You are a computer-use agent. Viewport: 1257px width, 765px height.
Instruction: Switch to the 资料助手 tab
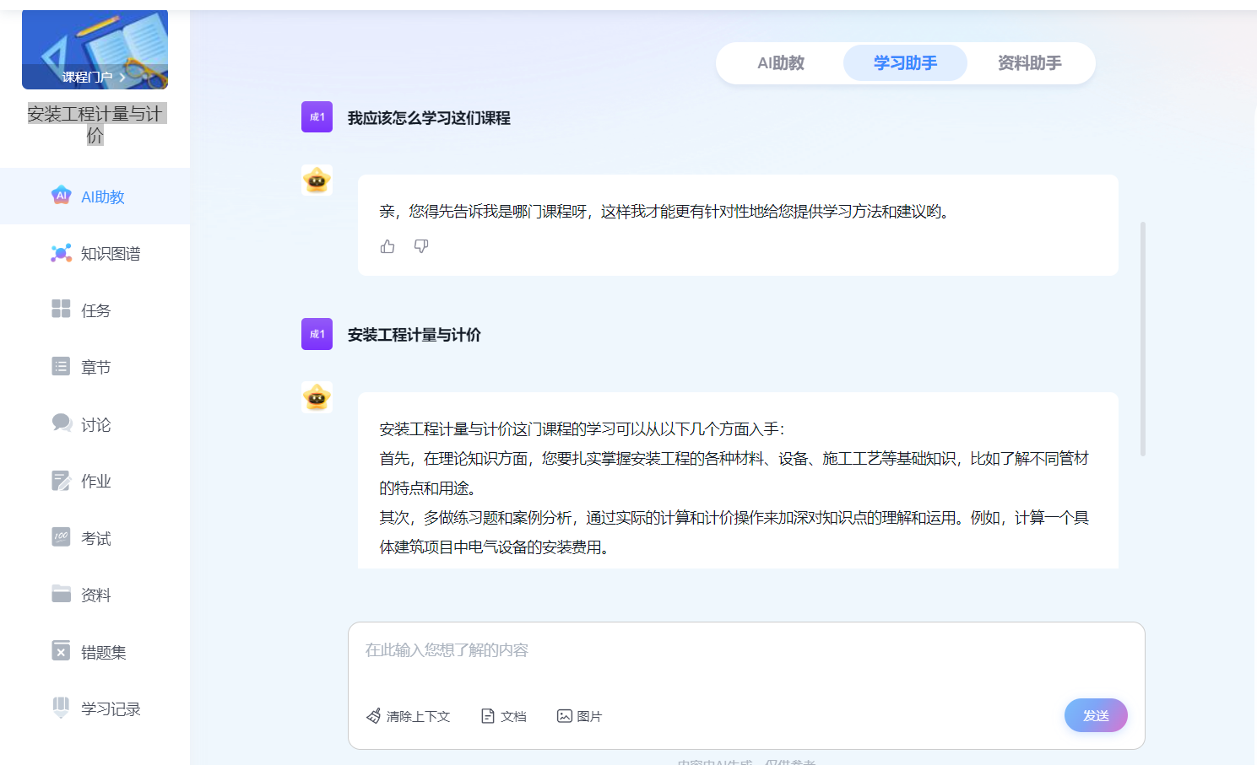[x=1029, y=63]
